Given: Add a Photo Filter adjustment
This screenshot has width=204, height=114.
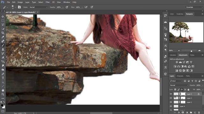Looking at the screenshot, I should [x=186, y=66].
